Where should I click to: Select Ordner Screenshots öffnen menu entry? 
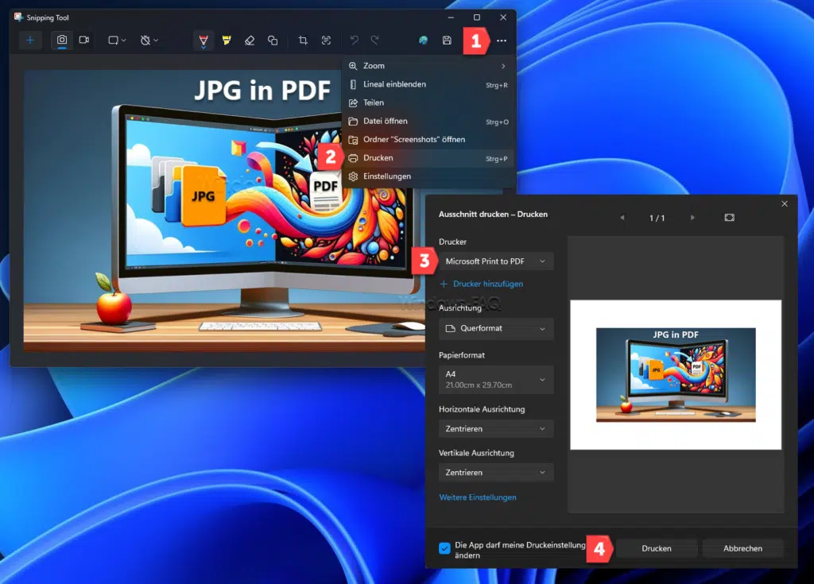416,139
